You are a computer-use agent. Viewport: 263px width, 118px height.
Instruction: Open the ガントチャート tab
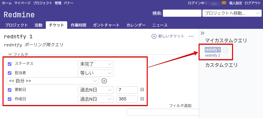coord(106,25)
